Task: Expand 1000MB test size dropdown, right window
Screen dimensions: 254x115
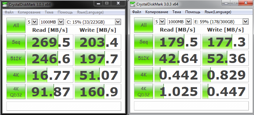Action: [x=189, y=21]
